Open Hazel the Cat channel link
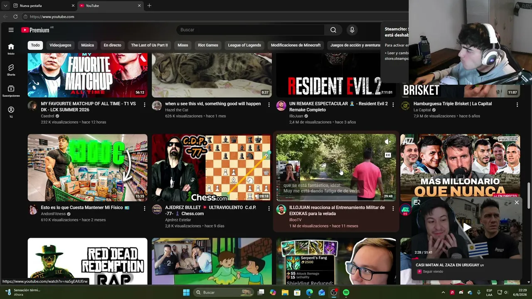Image resolution: width=532 pixels, height=299 pixels. pos(177,110)
